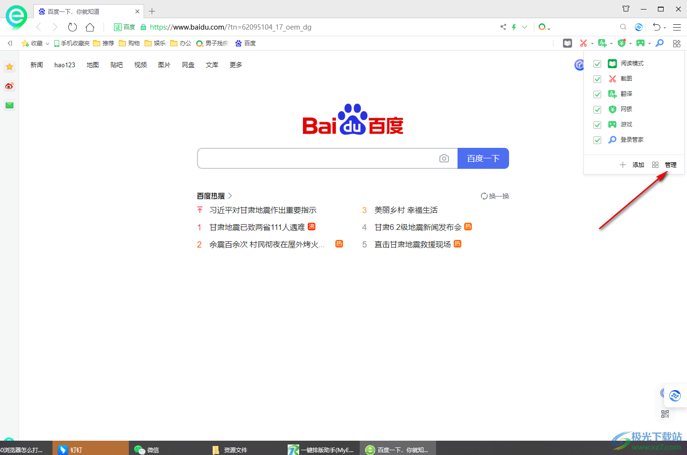Open the 百度 bookmark in bookmarks bar

point(245,43)
